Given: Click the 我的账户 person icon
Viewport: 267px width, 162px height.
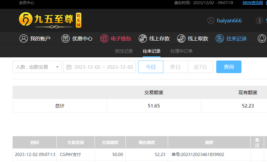Looking at the screenshot, I should pyautogui.click(x=24, y=38).
